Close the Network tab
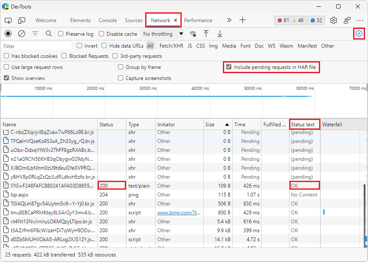The width and height of the screenshot is (368, 262). (175, 20)
